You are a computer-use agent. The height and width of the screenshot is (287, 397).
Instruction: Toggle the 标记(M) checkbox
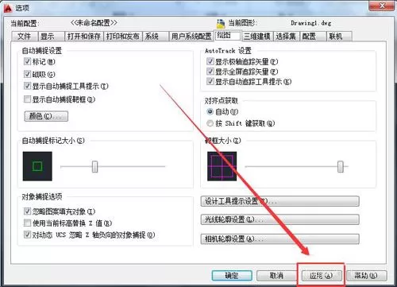(27, 61)
